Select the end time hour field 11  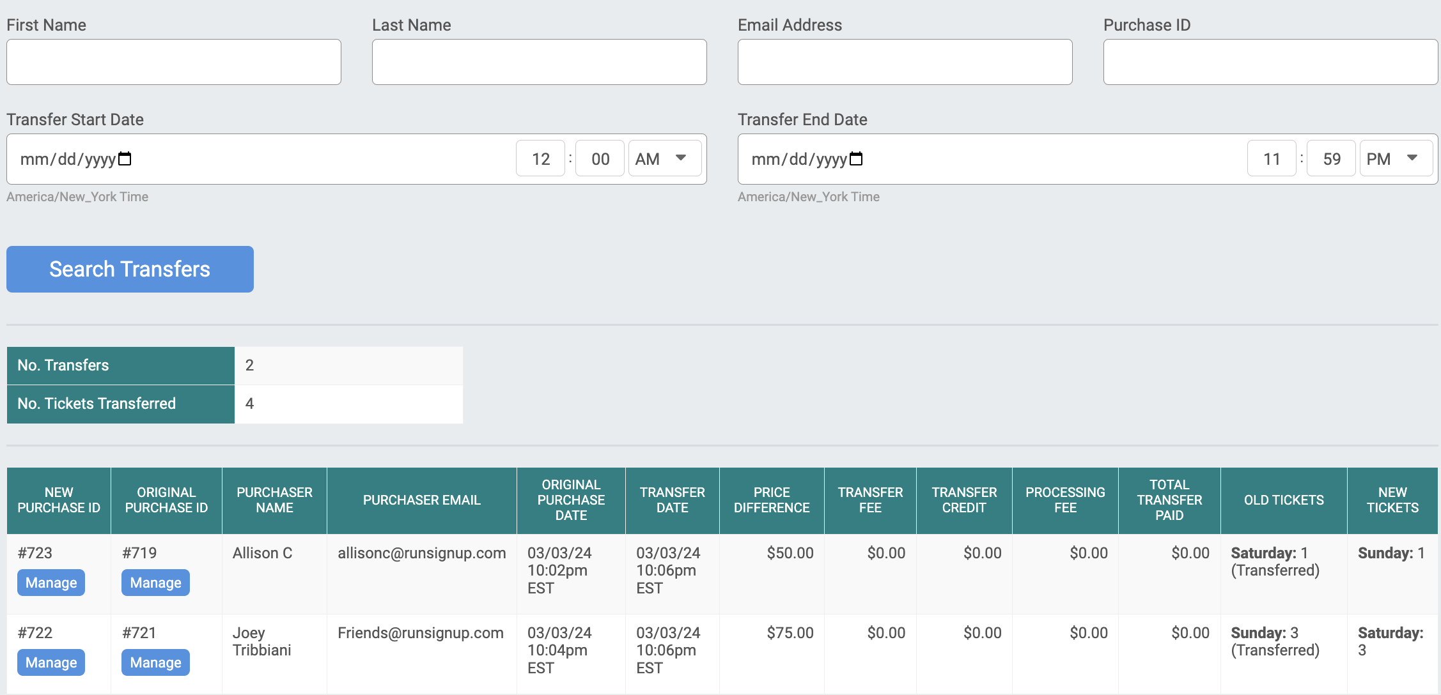coord(1271,158)
